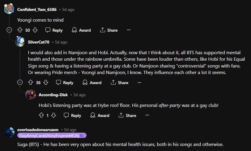This screenshot has width=251, height=151.
Task: Open SilverCat70's user profile link
Action: pos(39,42)
